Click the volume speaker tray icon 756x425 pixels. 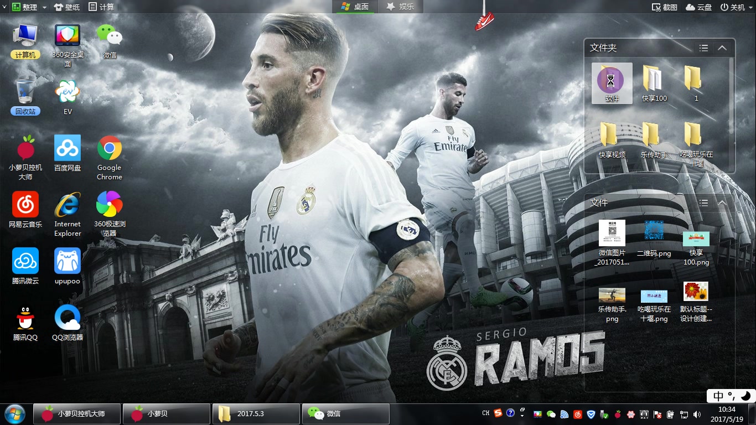tap(697, 414)
